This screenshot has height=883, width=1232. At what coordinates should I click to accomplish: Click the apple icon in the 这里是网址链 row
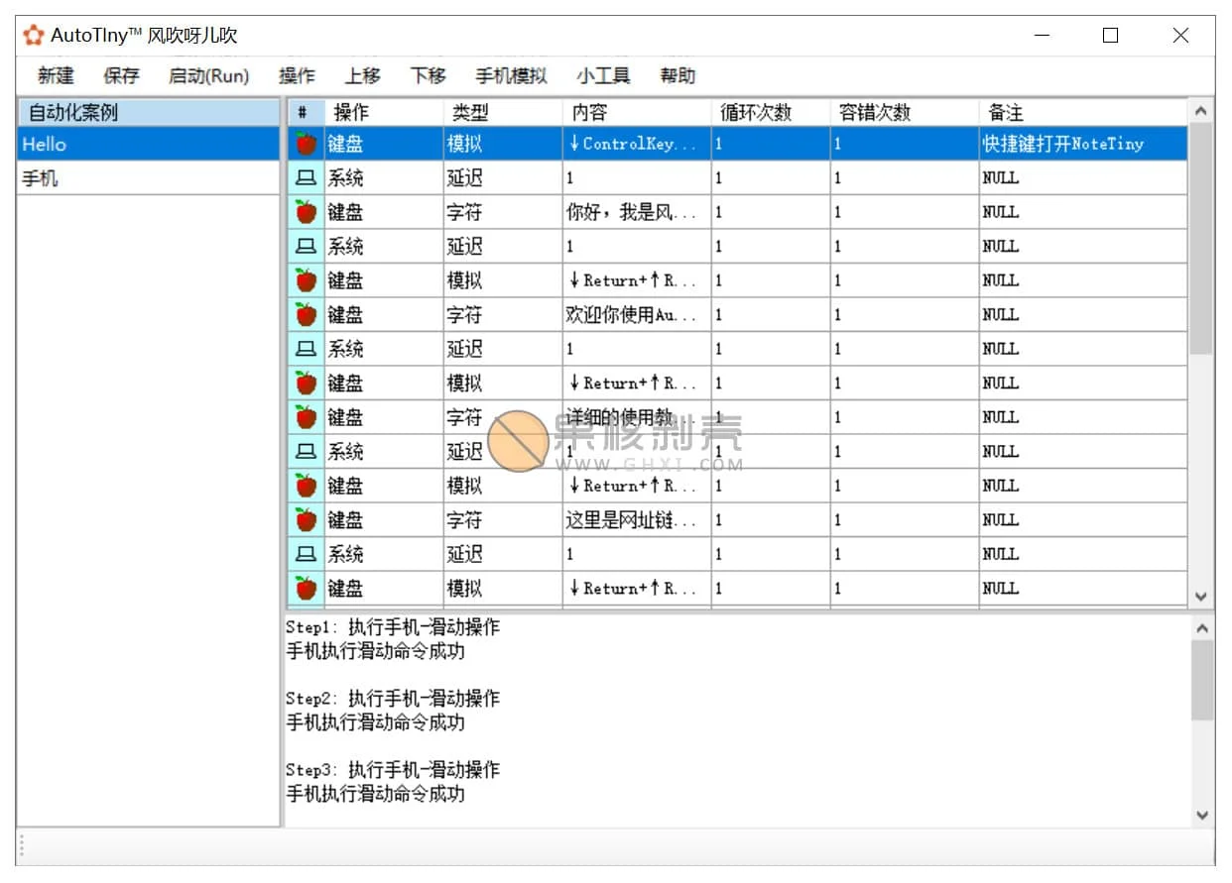coord(307,520)
